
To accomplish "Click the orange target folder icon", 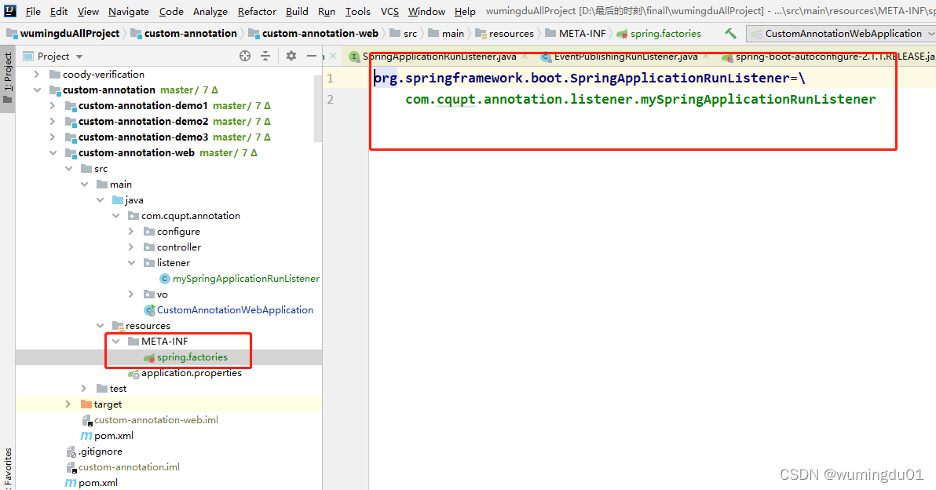I will pos(86,404).
